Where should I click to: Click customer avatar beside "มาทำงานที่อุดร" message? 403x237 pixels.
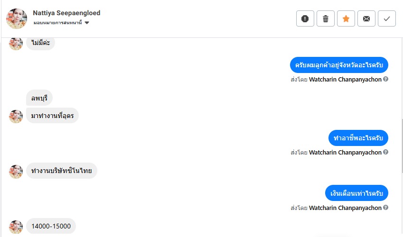16,116
